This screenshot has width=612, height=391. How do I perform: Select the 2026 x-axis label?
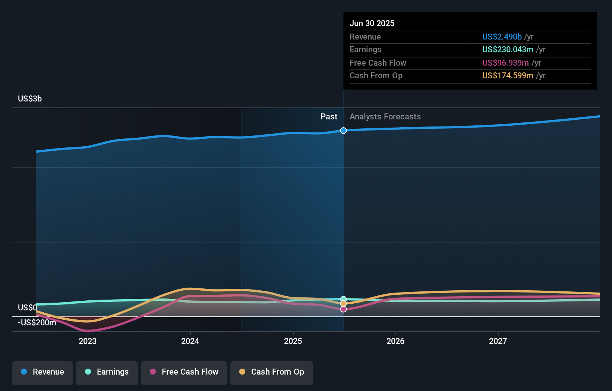[395, 341]
